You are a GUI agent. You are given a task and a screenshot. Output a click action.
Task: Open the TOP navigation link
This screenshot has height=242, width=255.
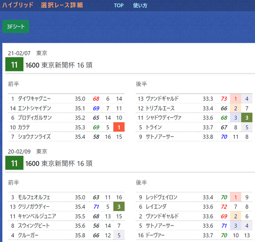[118, 5]
